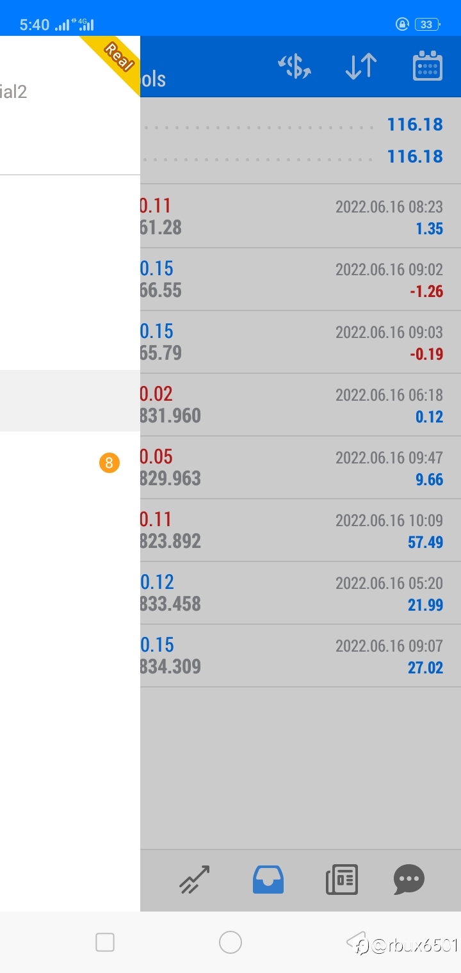This screenshot has height=973, width=461.
Task: Select the History inbox tray icon
Action: (x=268, y=879)
